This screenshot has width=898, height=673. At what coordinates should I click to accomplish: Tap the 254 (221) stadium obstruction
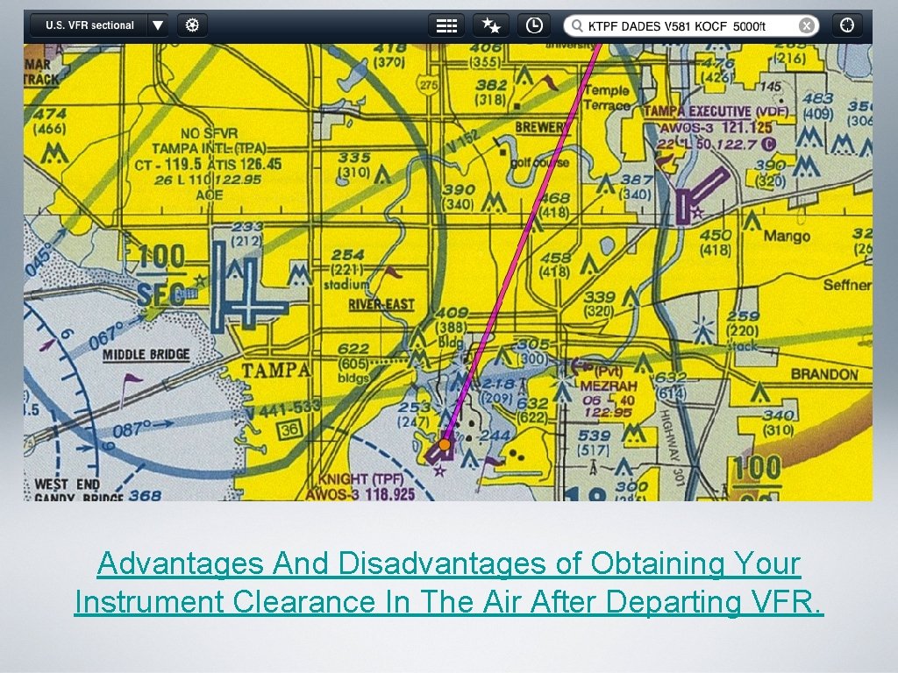pyautogui.click(x=347, y=269)
